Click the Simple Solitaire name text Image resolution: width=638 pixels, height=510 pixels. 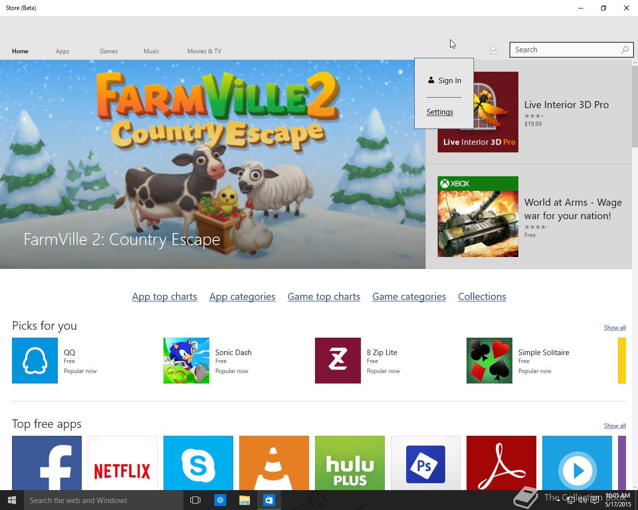click(x=544, y=353)
